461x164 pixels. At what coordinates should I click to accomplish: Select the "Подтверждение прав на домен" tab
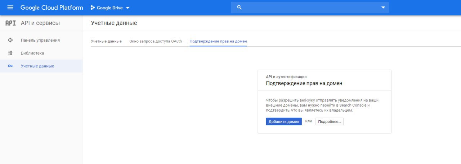coord(218,41)
